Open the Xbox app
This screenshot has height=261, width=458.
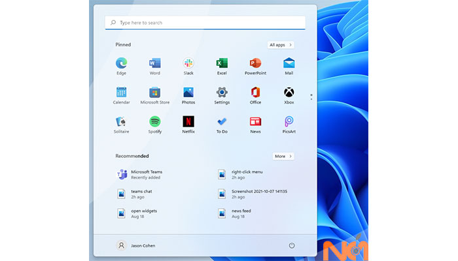coord(289,95)
